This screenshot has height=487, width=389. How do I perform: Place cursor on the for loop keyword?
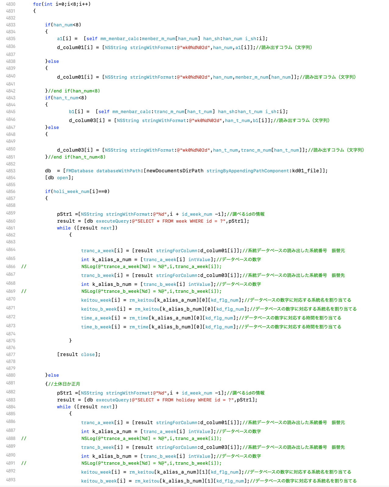coord(37,4)
